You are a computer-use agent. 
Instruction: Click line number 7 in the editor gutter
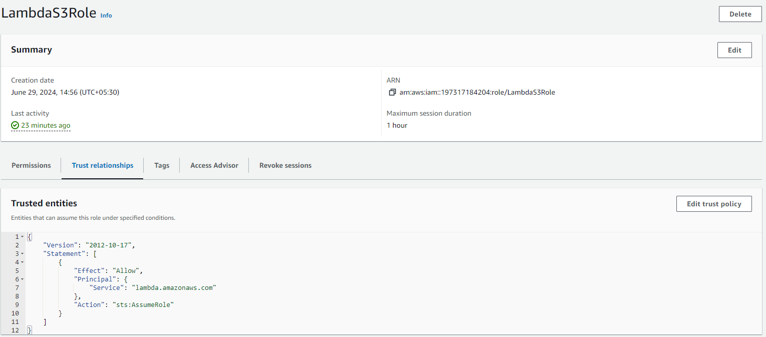point(17,287)
